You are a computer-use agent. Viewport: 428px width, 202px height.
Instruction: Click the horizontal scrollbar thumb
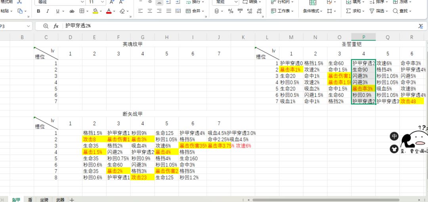326,200
